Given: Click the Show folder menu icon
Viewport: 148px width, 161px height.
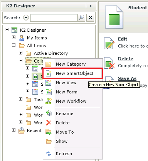Looking at the screenshot, I should [49, 141].
